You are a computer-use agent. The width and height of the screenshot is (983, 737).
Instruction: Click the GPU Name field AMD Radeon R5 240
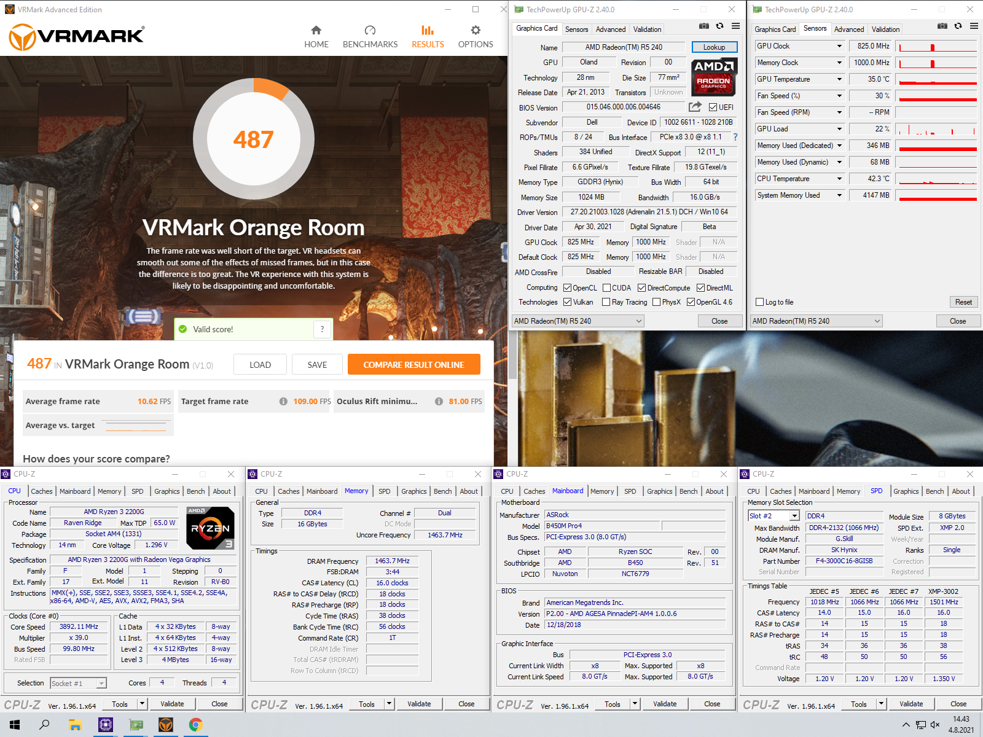[624, 47]
